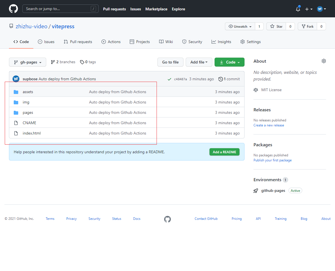
Task: Open commit hash c48487a
Action: tap(181, 79)
